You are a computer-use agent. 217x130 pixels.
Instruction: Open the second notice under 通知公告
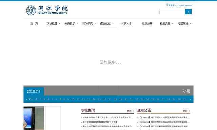[164, 122]
